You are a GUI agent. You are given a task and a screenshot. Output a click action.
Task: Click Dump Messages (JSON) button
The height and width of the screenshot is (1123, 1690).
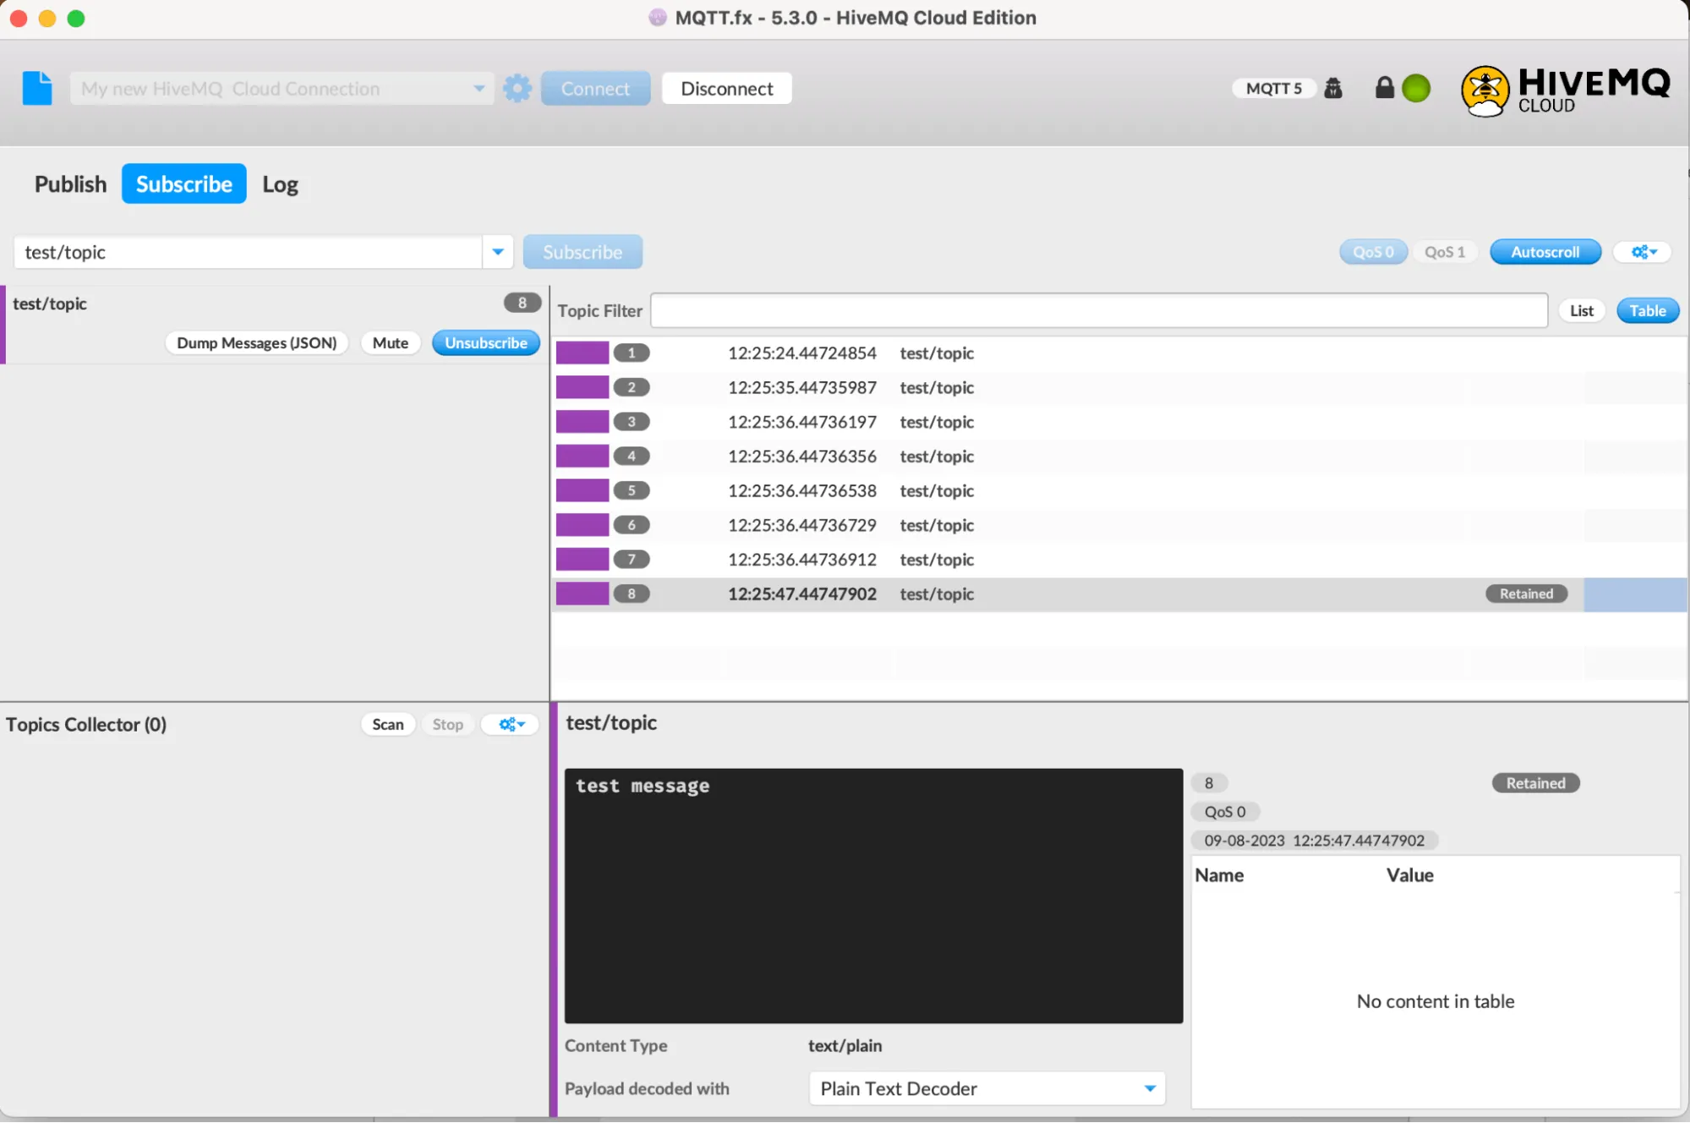point(256,342)
